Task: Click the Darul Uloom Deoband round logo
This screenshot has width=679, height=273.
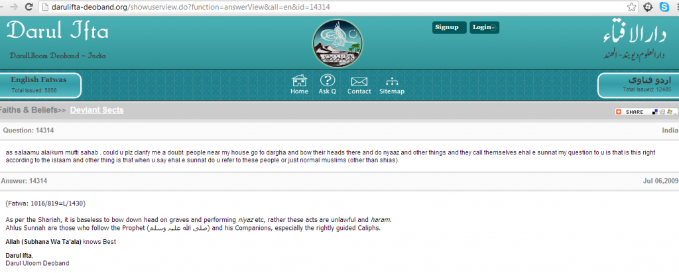Action: tap(338, 43)
